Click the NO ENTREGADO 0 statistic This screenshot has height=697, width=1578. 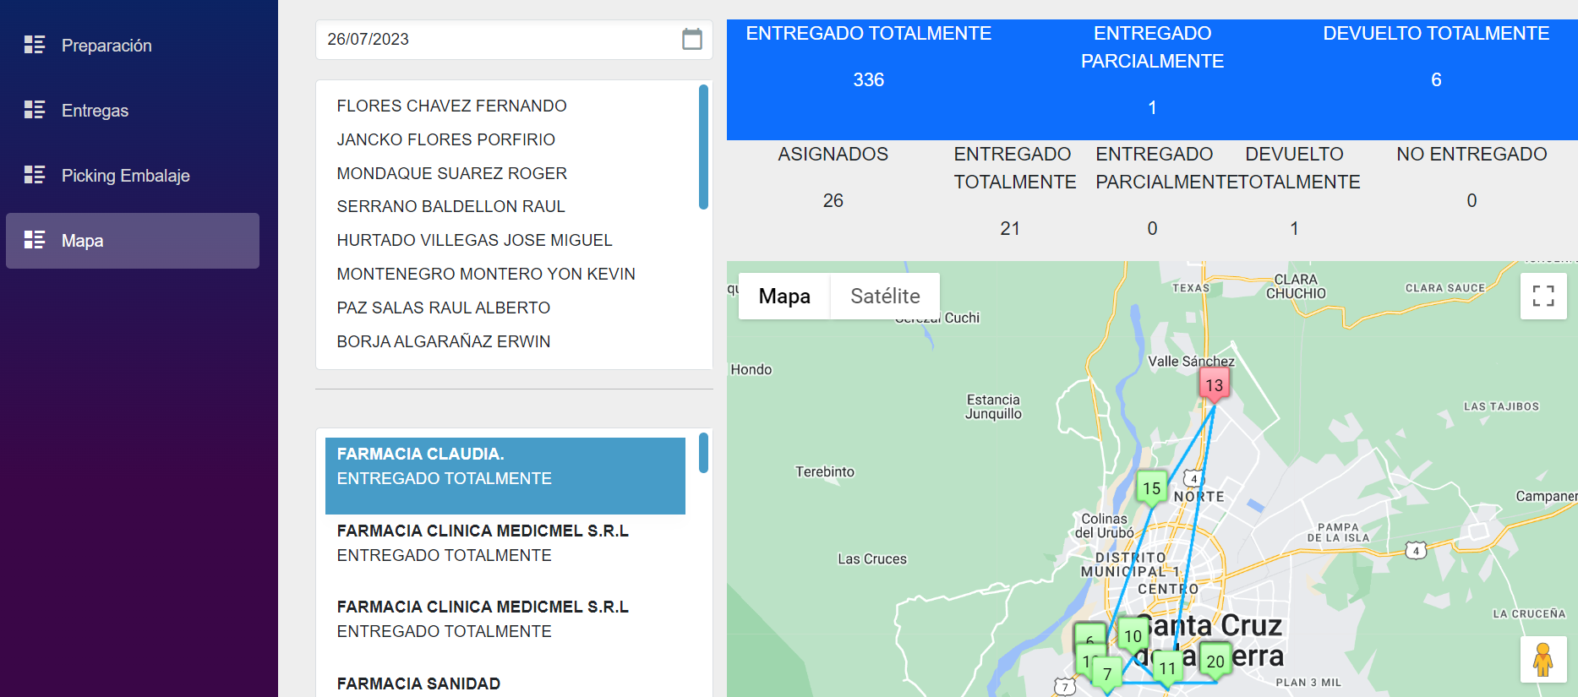[1472, 177]
